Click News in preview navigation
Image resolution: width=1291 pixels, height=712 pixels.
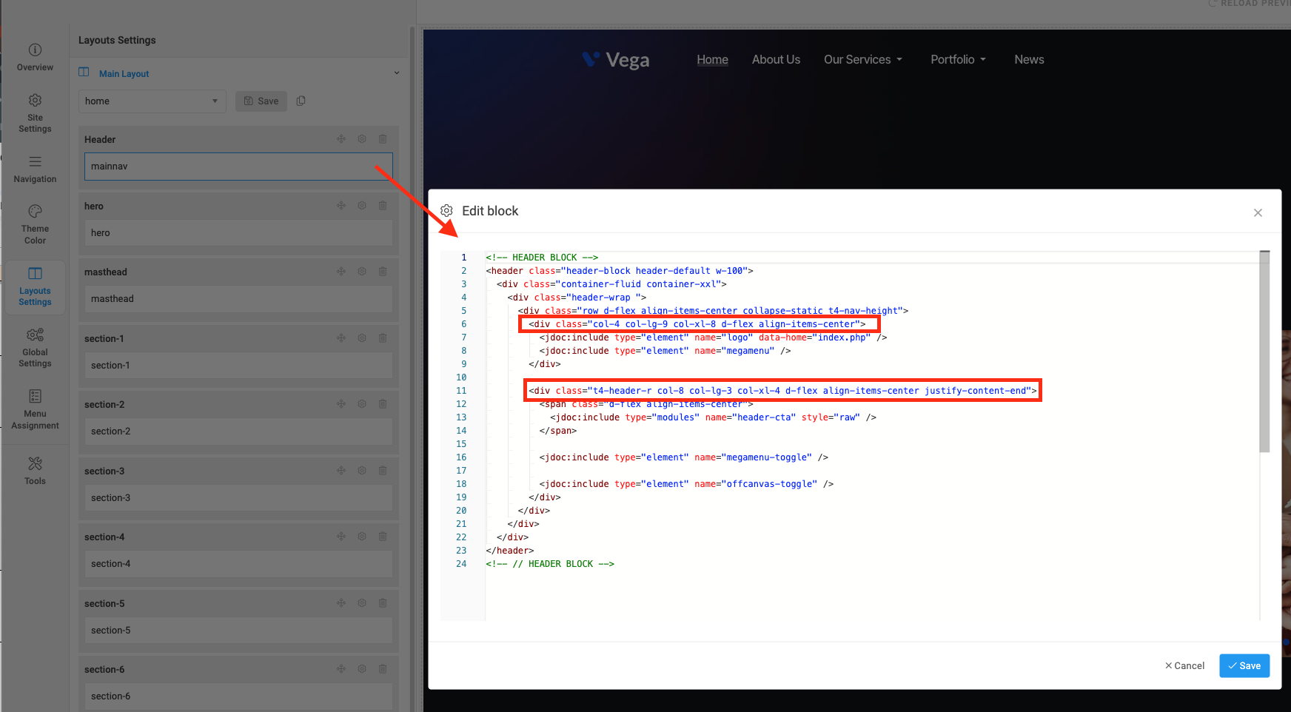click(x=1029, y=60)
